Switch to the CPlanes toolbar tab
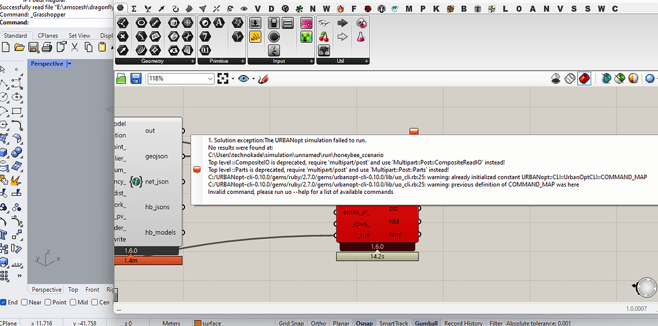 click(48, 36)
